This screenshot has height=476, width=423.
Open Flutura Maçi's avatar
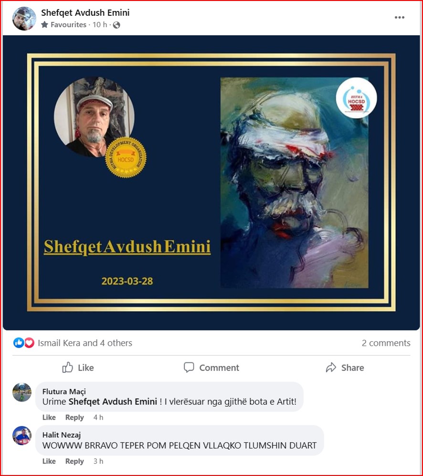[x=22, y=392]
